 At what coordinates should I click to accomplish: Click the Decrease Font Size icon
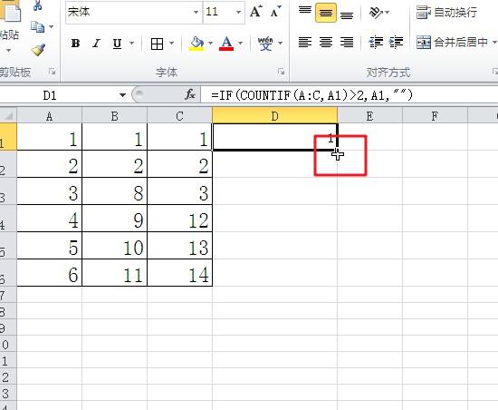[275, 12]
